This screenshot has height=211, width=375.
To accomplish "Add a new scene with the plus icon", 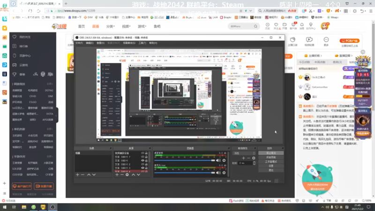I will point(77,174).
